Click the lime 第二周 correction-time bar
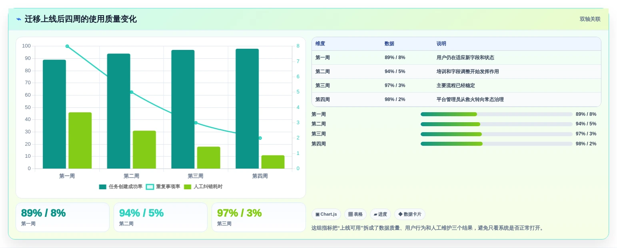Image resolution: width=617 pixels, height=248 pixels. click(144, 150)
